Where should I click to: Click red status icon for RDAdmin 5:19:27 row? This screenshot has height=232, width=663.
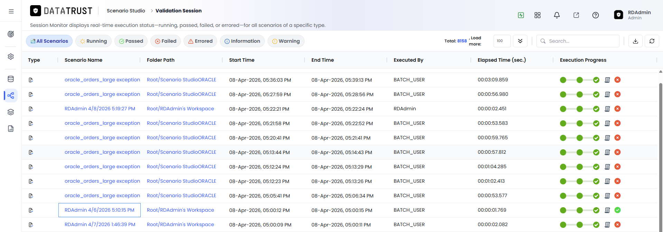coord(617,109)
